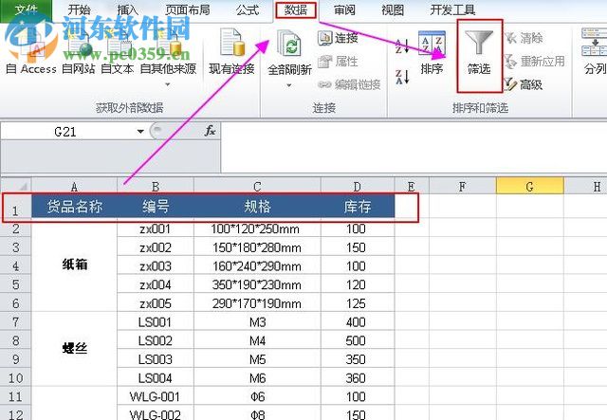Open the 文件 (File) tab

click(x=26, y=9)
